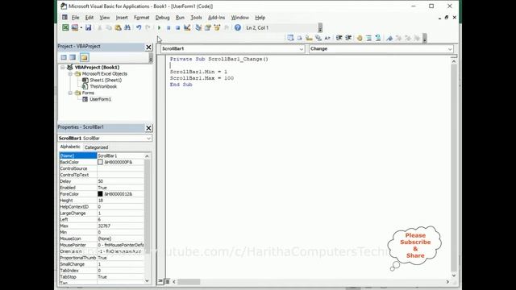Toggle Design Mode icon
Image resolution: width=516 pixels, height=290 pixels.
(x=187, y=27)
